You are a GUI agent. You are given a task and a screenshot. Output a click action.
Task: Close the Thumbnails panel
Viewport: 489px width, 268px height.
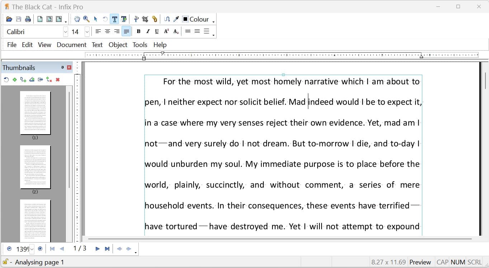click(x=69, y=67)
